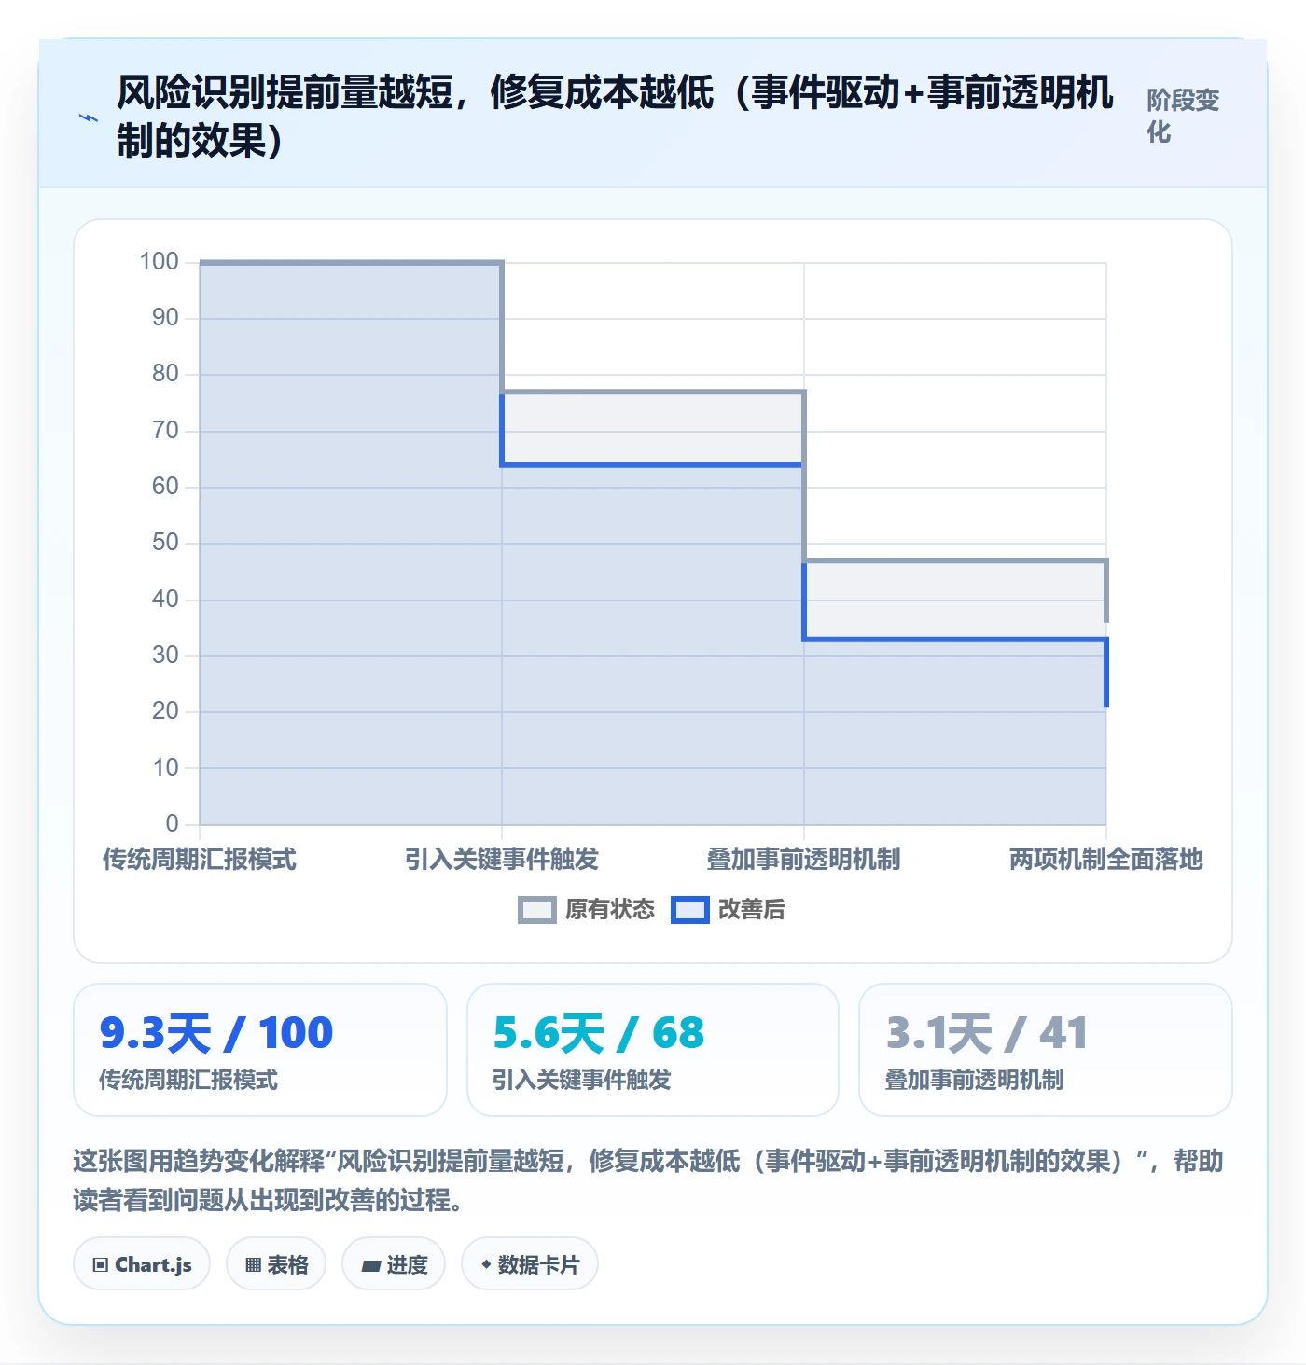
Task: Click the y-axis value 0
Action: click(173, 824)
